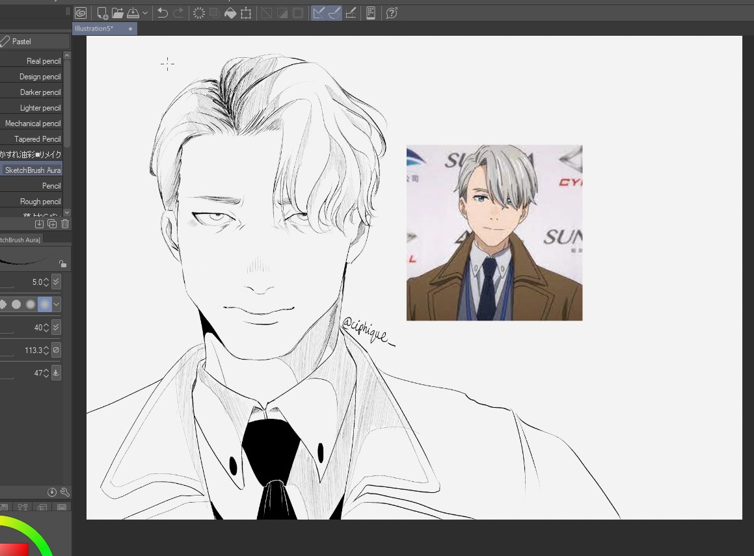754x556 pixels.
Task: Reset tool settings to initial icon
Action: (x=52, y=492)
